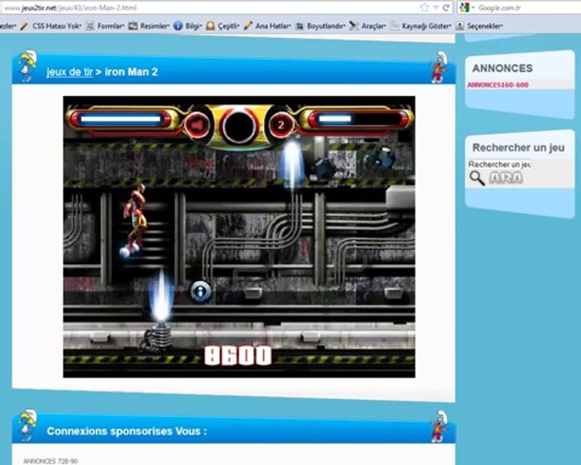Open the Seçenekler toolbar menu

(x=479, y=26)
